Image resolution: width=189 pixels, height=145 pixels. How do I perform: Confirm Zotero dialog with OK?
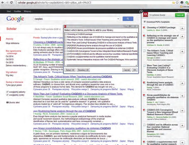(135, 70)
